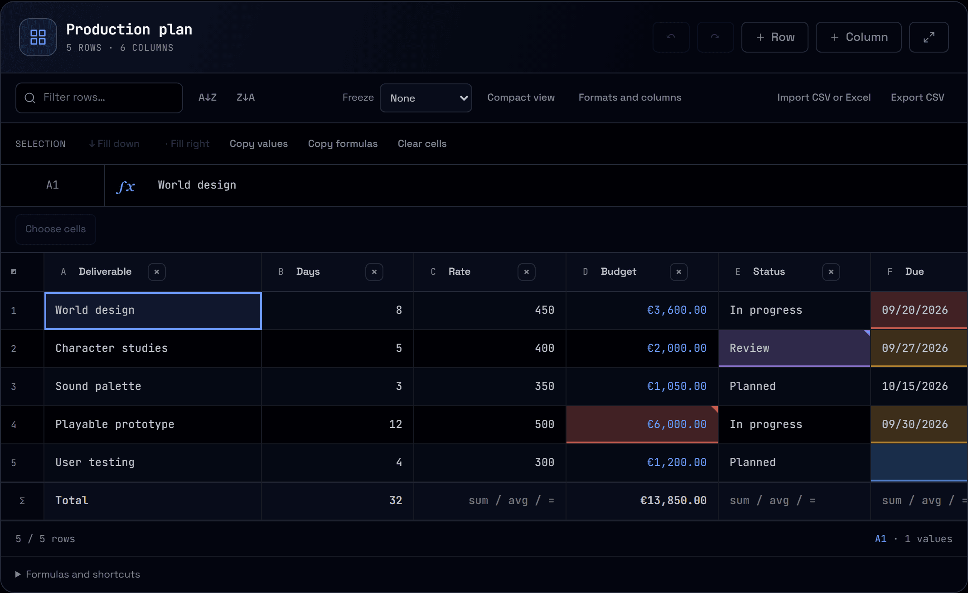Click Import CSV or Excel

(x=824, y=97)
